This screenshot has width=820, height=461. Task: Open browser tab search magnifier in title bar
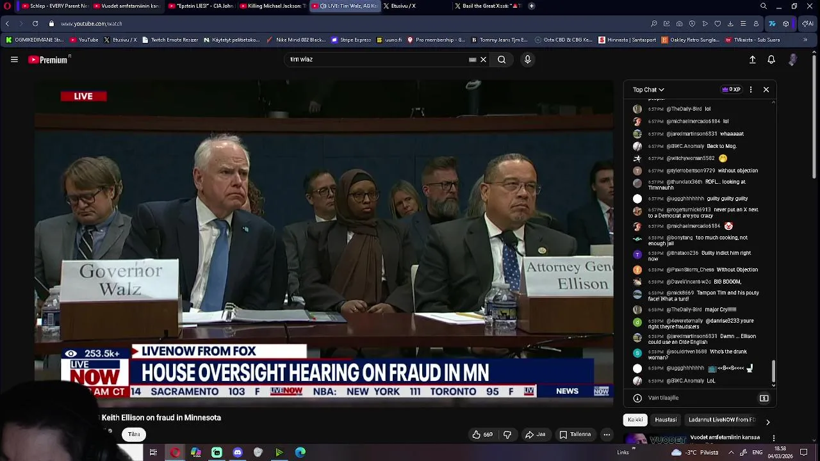tap(764, 6)
